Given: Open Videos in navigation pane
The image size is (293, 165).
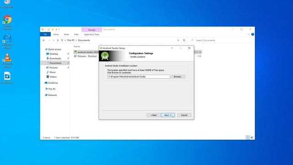Looking at the screenshot, I should pyautogui.click(x=53, y=77).
